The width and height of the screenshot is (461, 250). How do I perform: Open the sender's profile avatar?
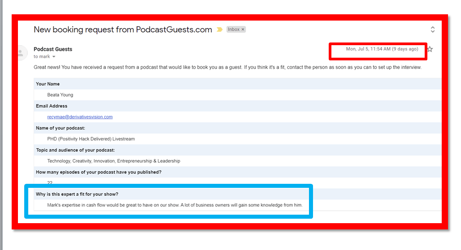[21, 52]
